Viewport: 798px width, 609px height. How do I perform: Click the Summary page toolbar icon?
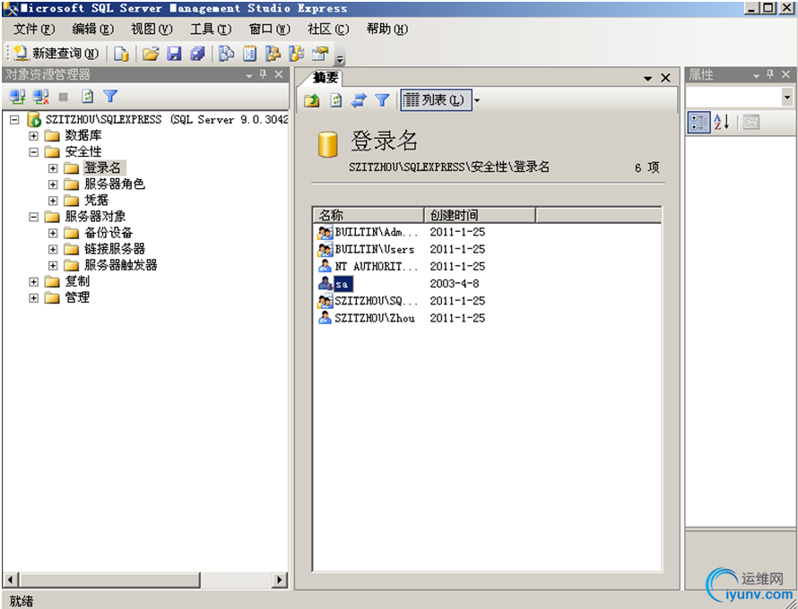[x=249, y=54]
